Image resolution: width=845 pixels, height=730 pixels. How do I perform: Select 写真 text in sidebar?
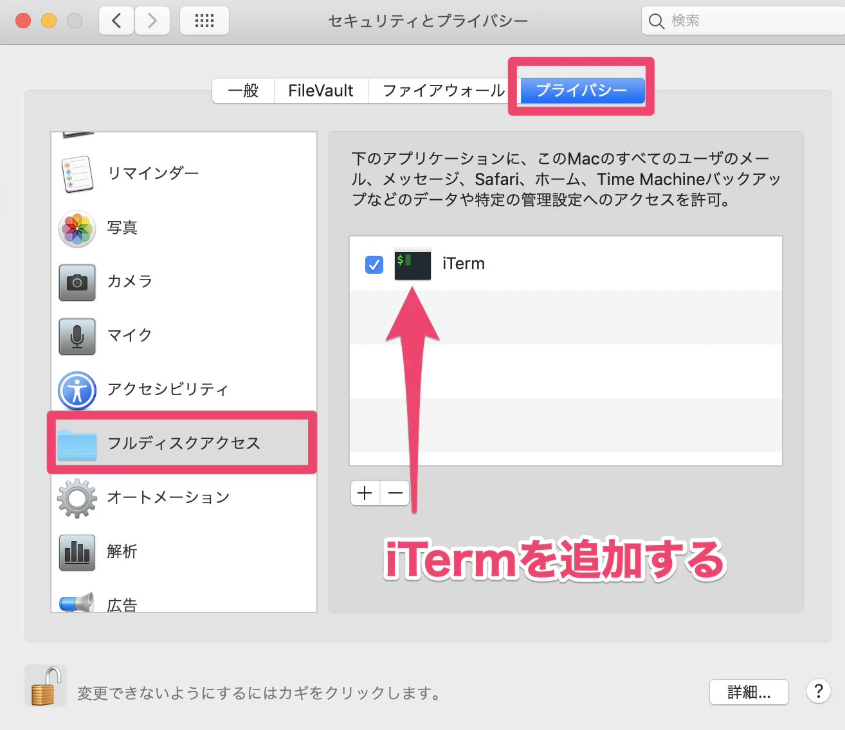122,227
